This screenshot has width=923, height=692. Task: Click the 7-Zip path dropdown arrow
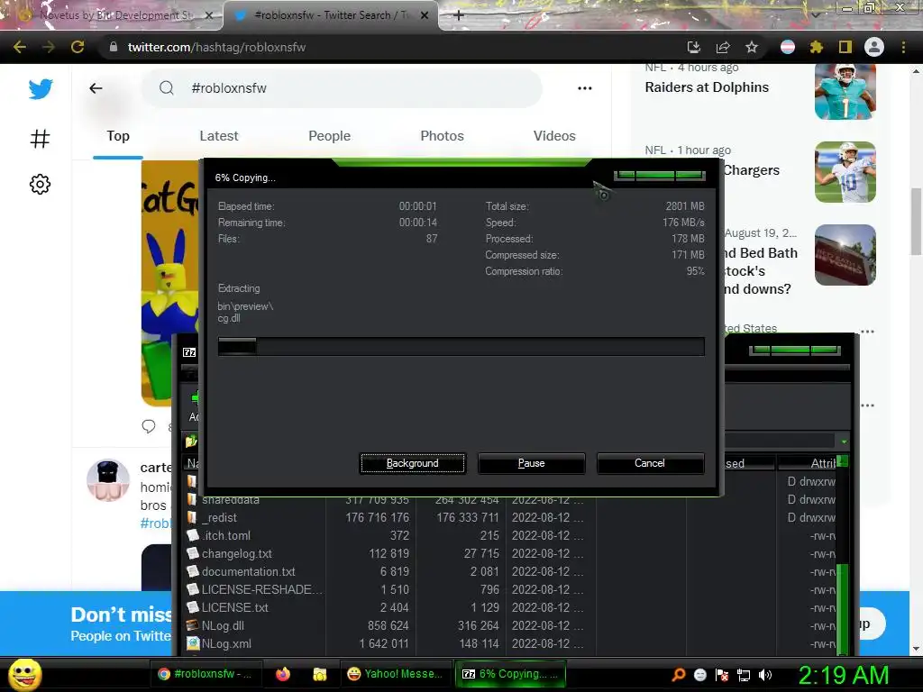(x=844, y=442)
